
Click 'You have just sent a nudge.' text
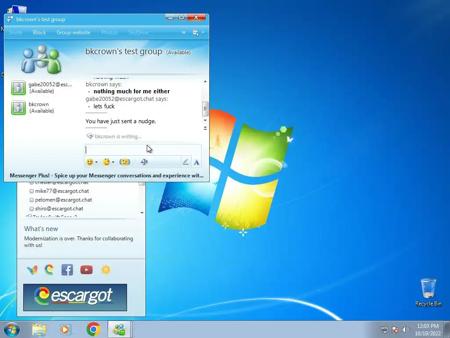(x=121, y=121)
